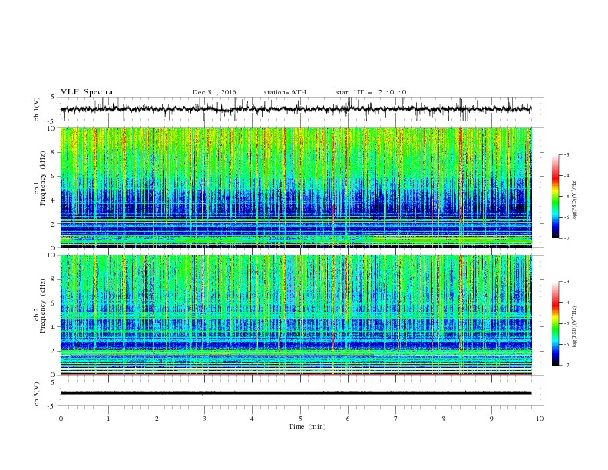Click the "4" kHz tick of ch.1 spectrogram
The width and height of the screenshot is (608, 470).
(x=55, y=200)
